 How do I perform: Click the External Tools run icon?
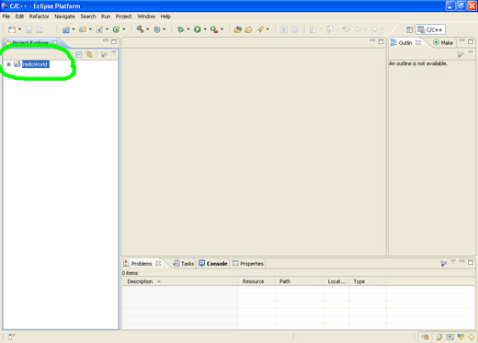(214, 29)
